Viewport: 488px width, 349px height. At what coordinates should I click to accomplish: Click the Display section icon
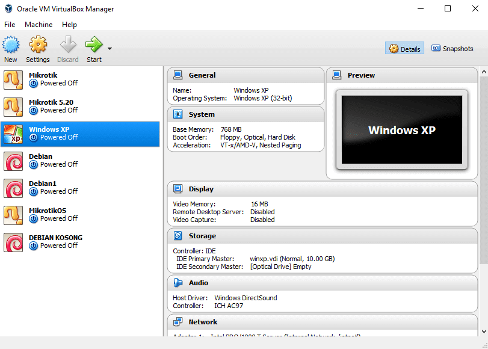point(178,189)
